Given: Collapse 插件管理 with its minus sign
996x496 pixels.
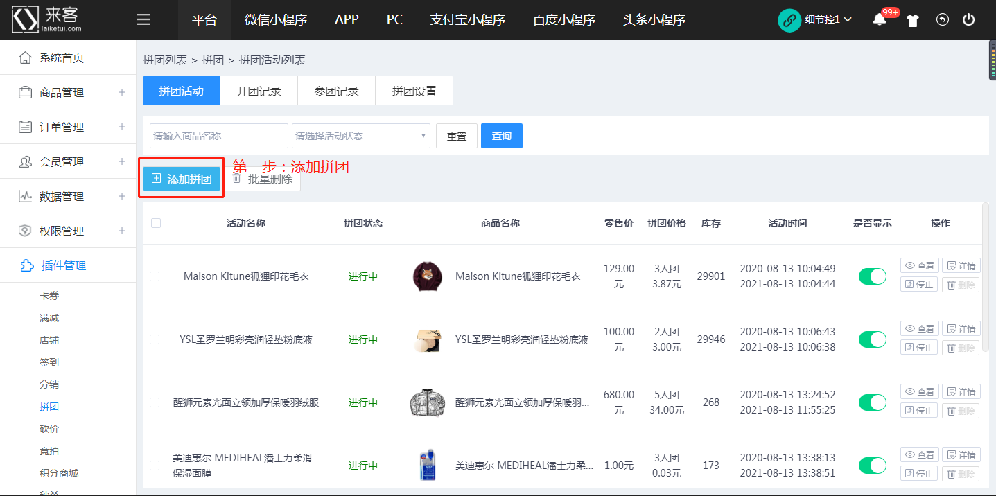Looking at the screenshot, I should 122,265.
